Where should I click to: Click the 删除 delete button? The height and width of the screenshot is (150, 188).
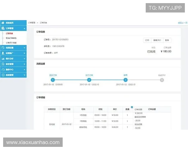click(x=167, y=40)
